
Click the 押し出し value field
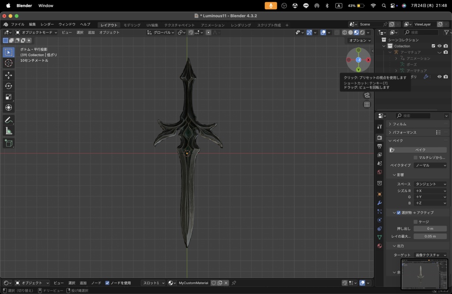pos(430,229)
